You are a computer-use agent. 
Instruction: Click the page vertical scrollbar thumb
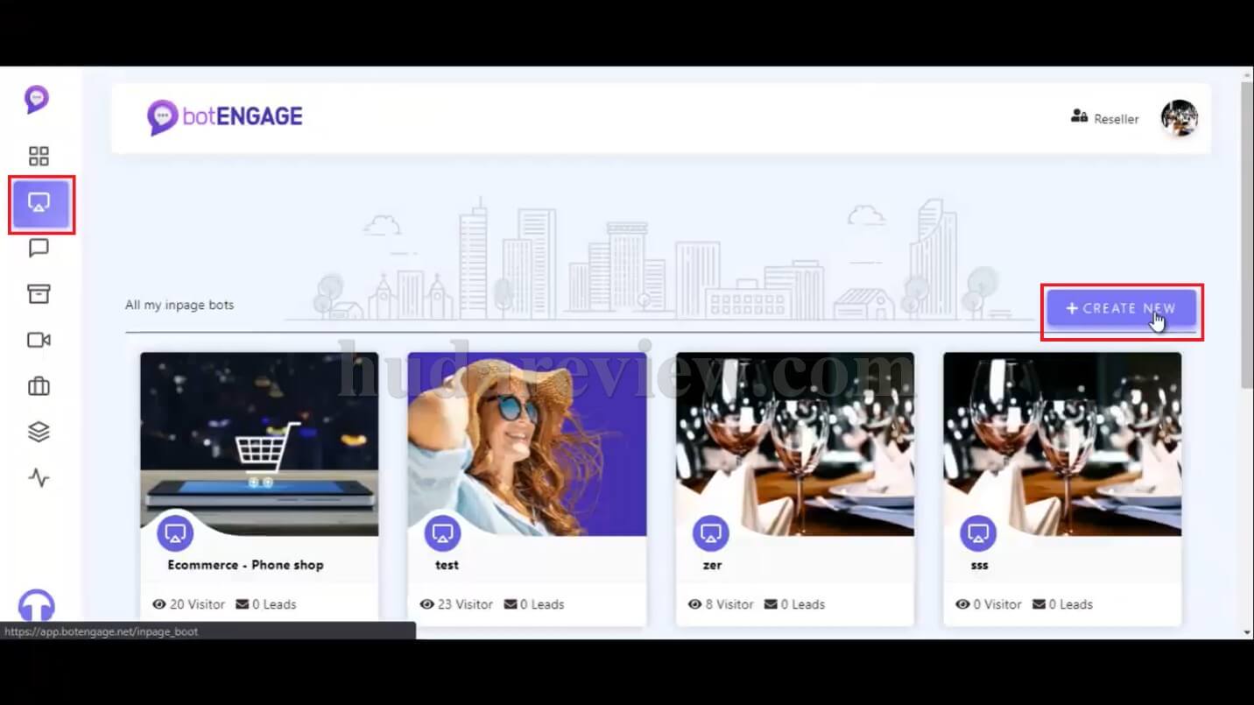pyautogui.click(x=1247, y=236)
